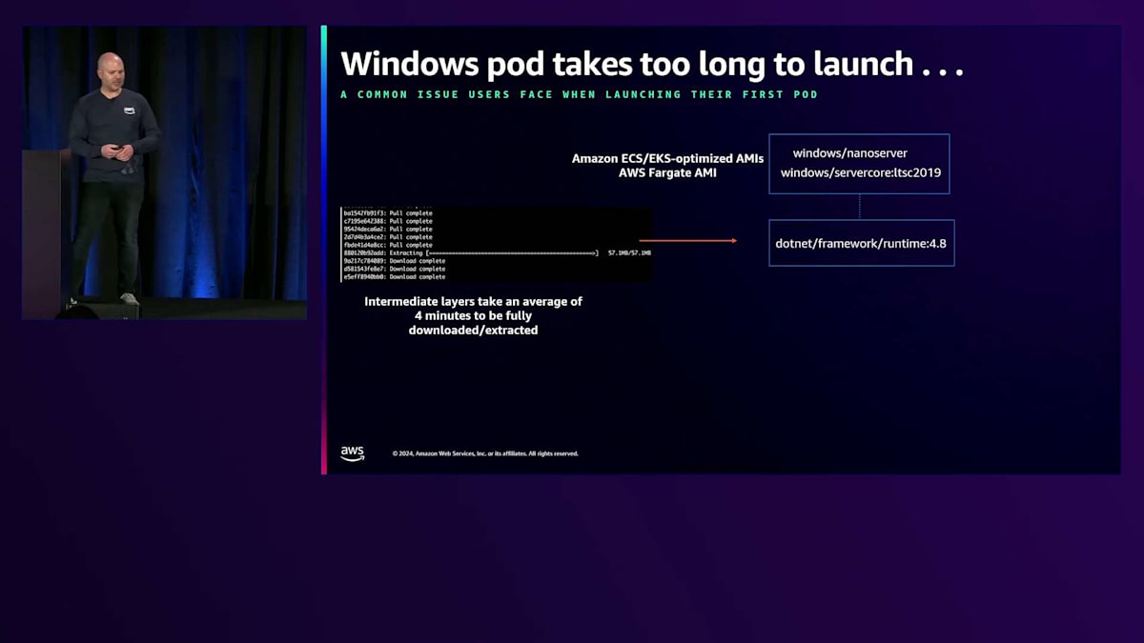Viewport: 1144px width, 643px height.
Task: Click the AWS logo on the slide
Action: pyautogui.click(x=352, y=453)
